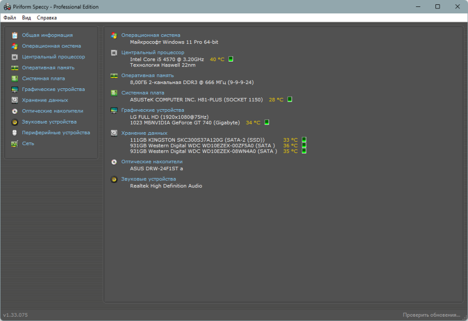Click the optical disc icon in summary panel
The height and width of the screenshot is (321, 468).
point(114,162)
